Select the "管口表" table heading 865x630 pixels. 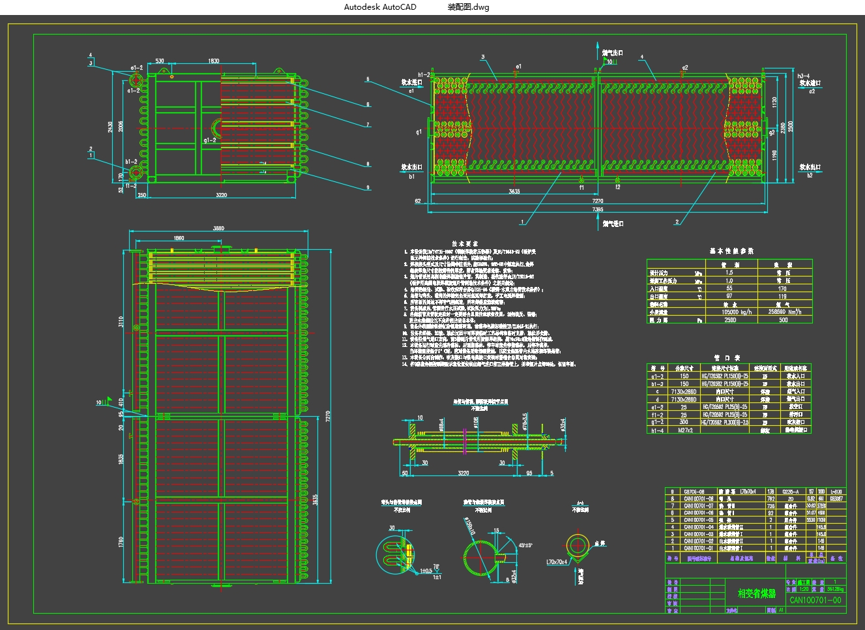pos(727,357)
